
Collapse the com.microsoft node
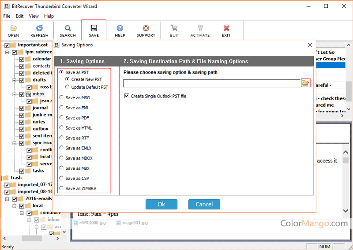(22, 213)
